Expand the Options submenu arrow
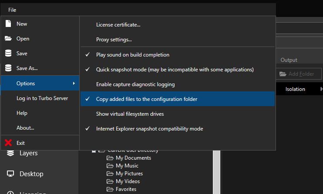This screenshot has height=194, width=323. pyautogui.click(x=74, y=83)
